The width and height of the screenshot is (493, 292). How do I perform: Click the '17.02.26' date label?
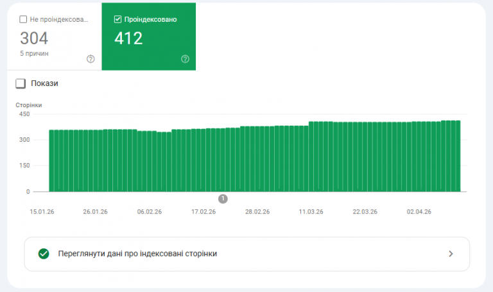point(203,212)
